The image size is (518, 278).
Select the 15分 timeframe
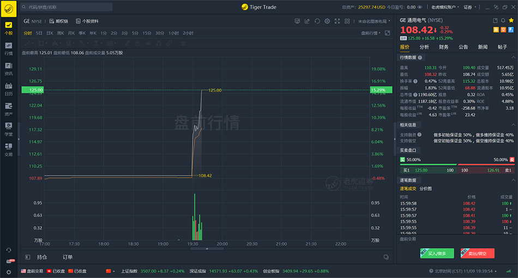(x=147, y=33)
